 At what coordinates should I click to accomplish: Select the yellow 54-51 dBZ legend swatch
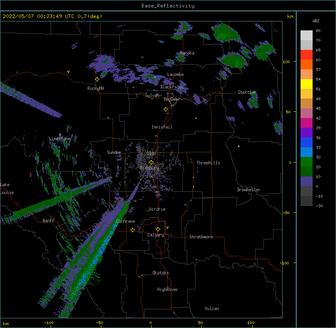(306, 84)
